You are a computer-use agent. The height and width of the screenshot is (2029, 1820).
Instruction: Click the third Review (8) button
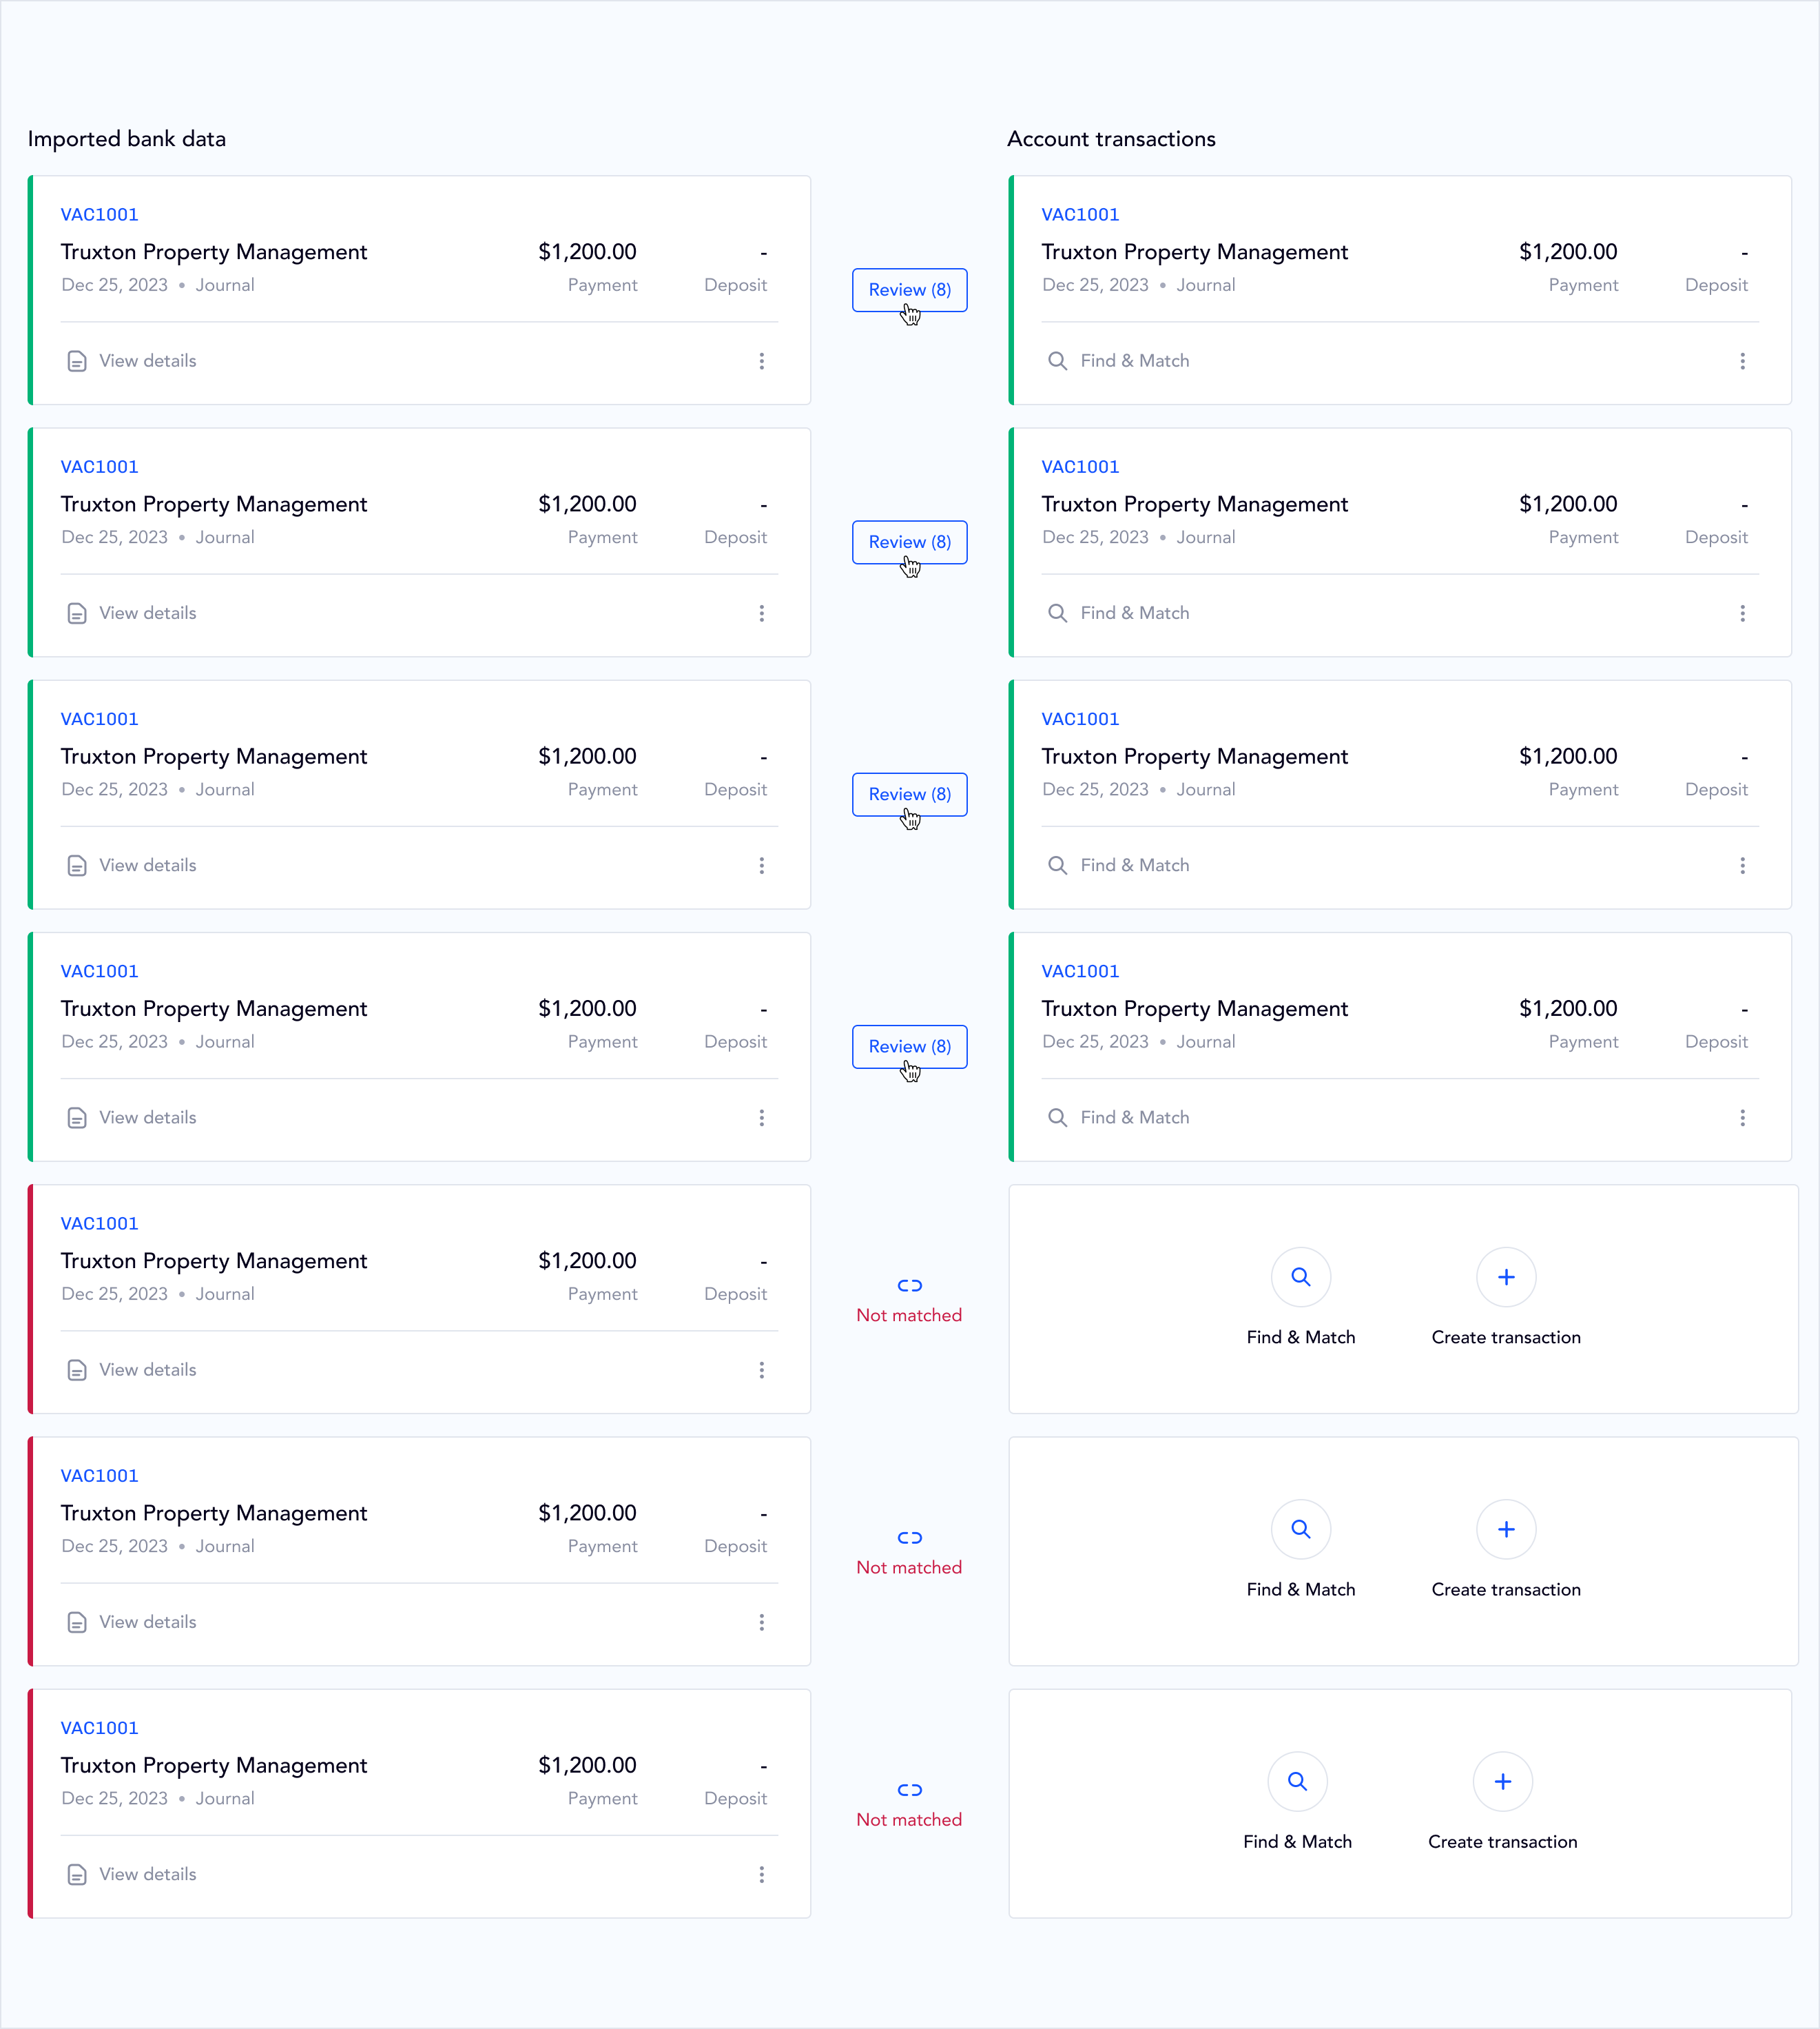(909, 795)
